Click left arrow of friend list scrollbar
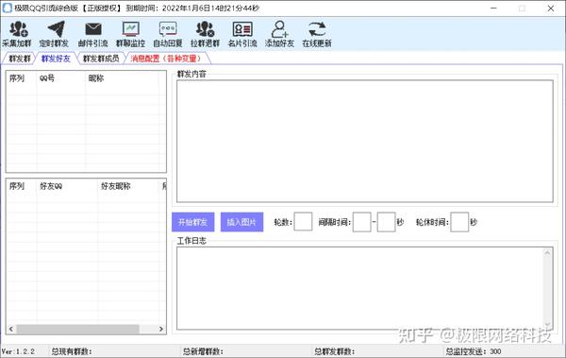Viewport: 566px width, 358px height. (x=10, y=329)
